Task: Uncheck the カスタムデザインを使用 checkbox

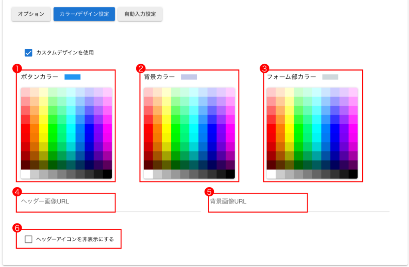Action: pos(28,52)
